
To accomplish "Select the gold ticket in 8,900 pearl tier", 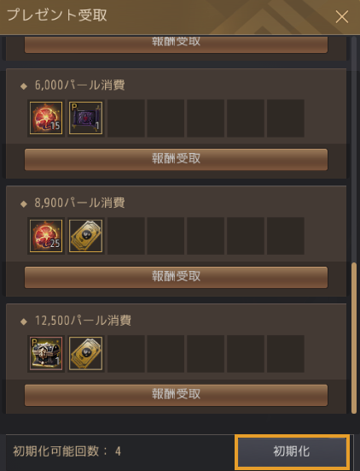I will click(x=85, y=236).
